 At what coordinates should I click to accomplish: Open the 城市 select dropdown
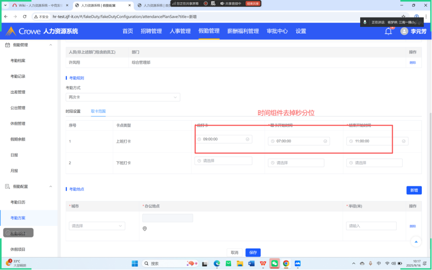click(97, 226)
